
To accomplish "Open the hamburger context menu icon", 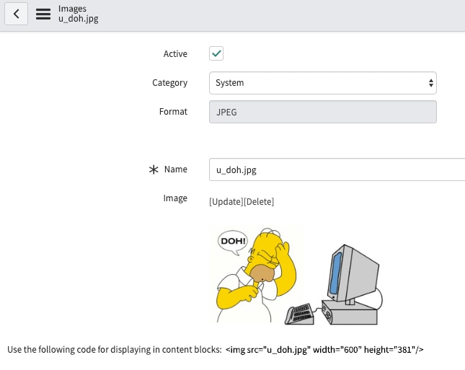I will coord(43,14).
